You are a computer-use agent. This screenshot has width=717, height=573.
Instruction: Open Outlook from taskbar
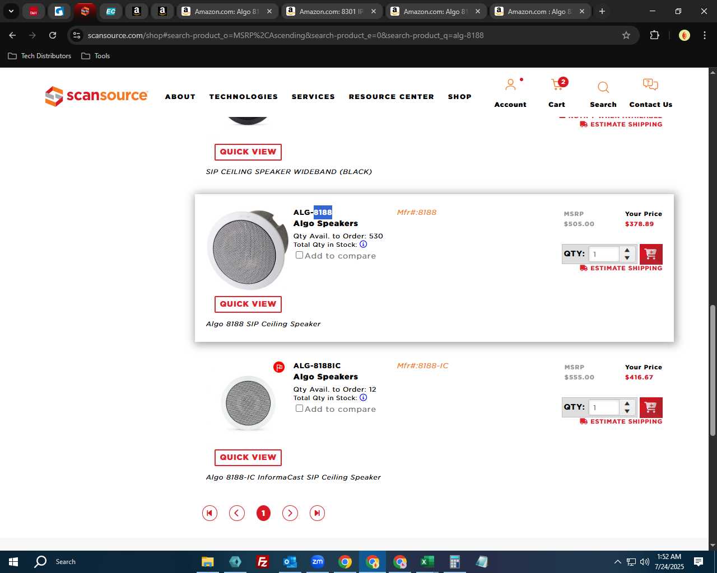point(290,562)
